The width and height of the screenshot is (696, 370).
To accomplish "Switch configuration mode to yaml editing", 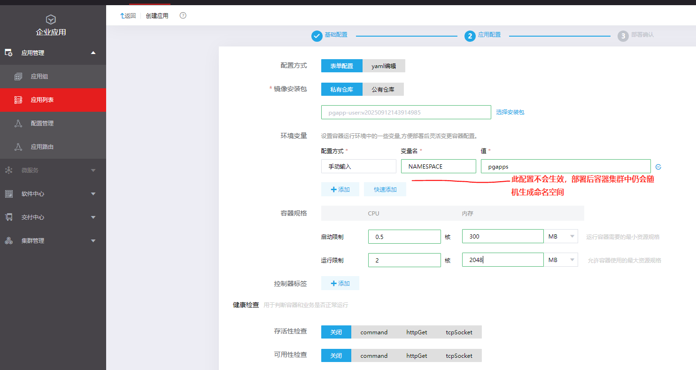I will (384, 66).
